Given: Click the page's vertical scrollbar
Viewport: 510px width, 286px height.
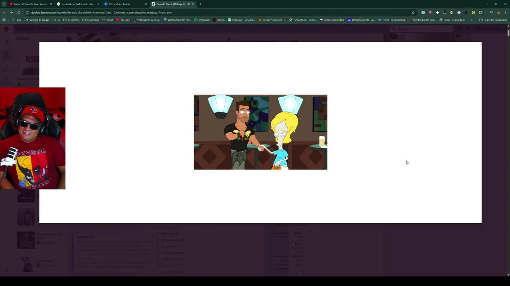Looking at the screenshot, I should 508,32.
